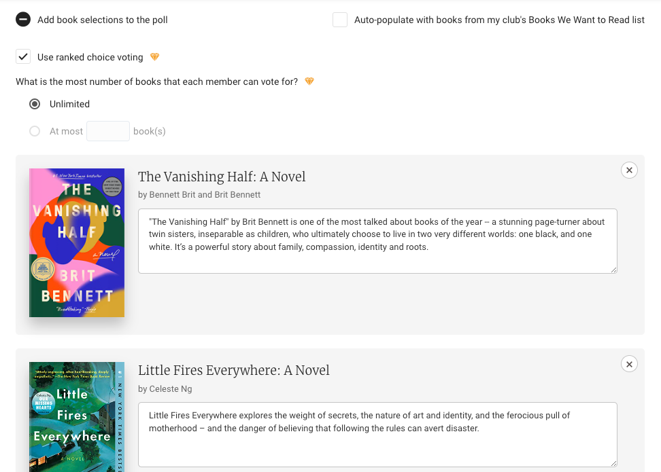
Task: Enable auto-populate from Books We Want to Read
Action: tap(340, 20)
